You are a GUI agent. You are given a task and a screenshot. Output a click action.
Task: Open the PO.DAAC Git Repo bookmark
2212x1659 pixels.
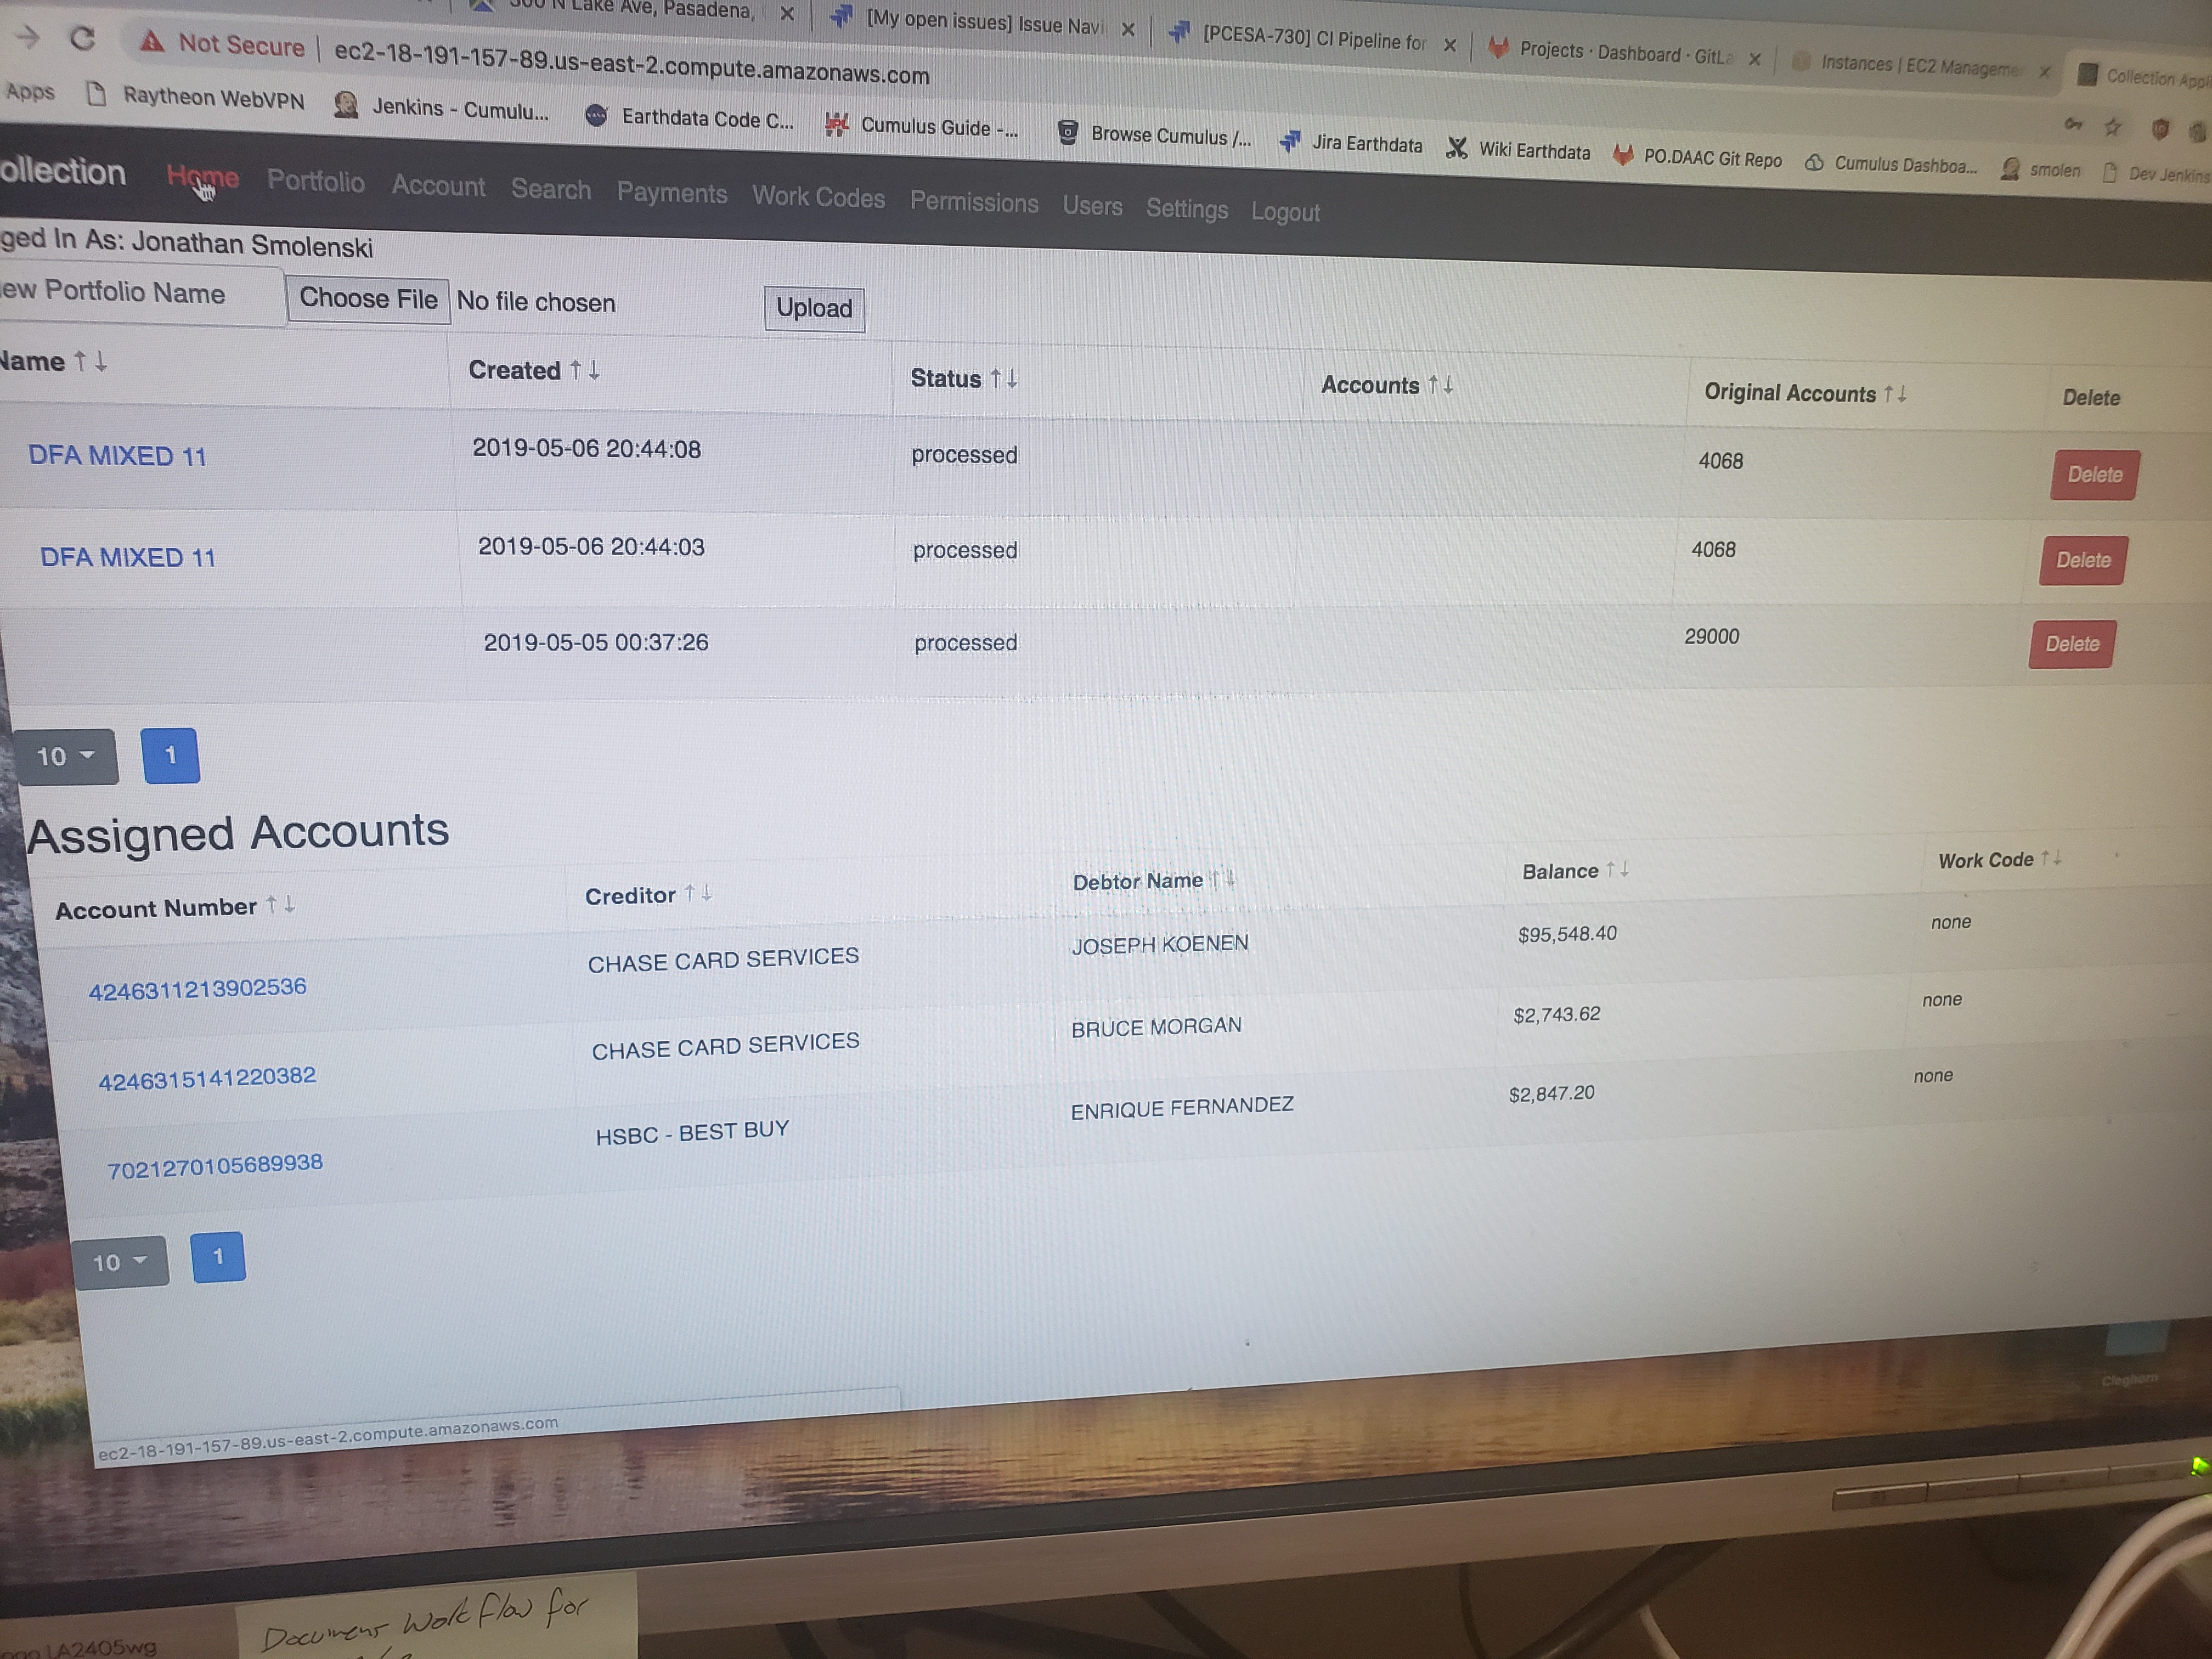(1697, 157)
